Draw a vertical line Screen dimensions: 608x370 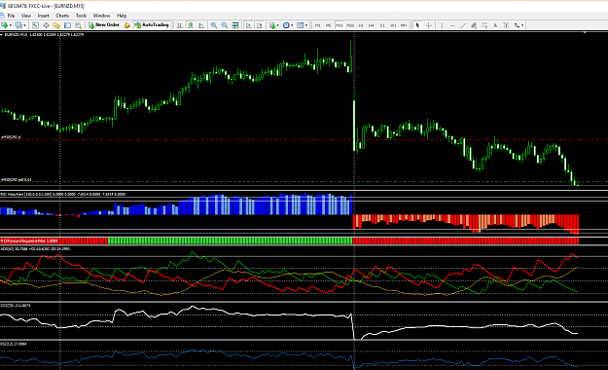click(x=442, y=25)
